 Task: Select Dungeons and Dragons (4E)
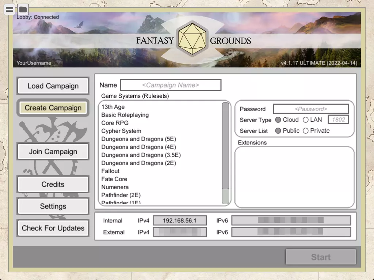click(x=138, y=147)
